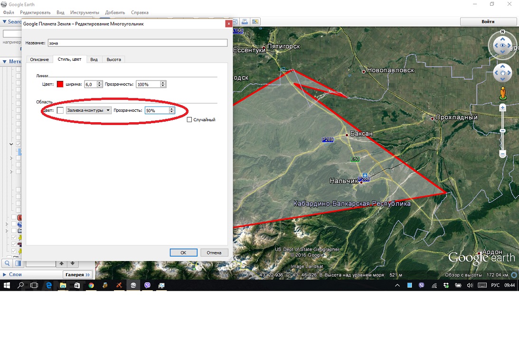Click the Отмена cancel button
This screenshot has width=519, height=341.
[214, 252]
